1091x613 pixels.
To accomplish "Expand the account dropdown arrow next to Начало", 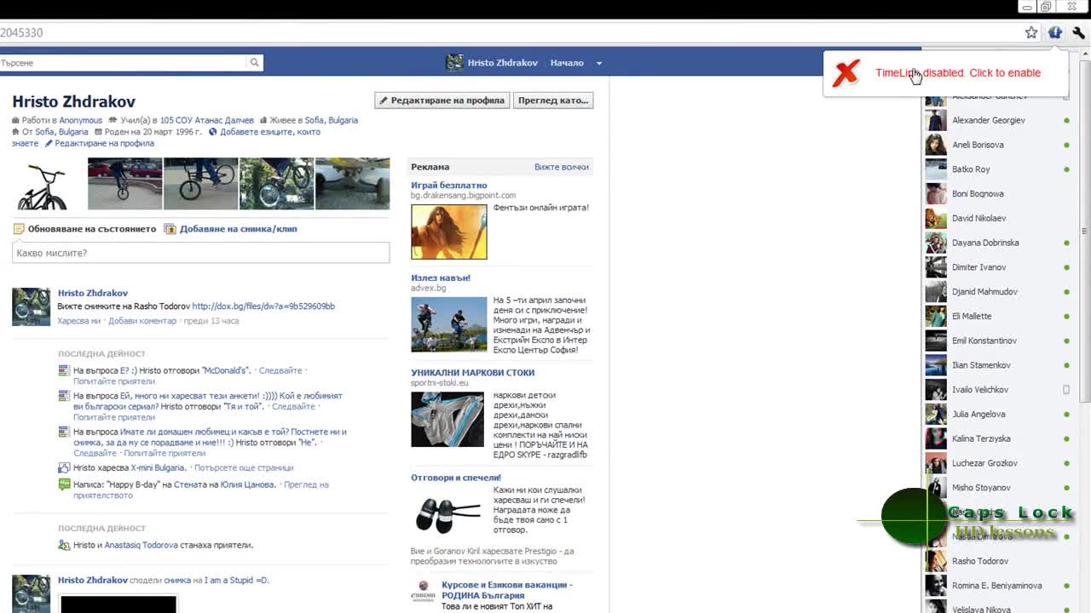I will click(x=598, y=63).
